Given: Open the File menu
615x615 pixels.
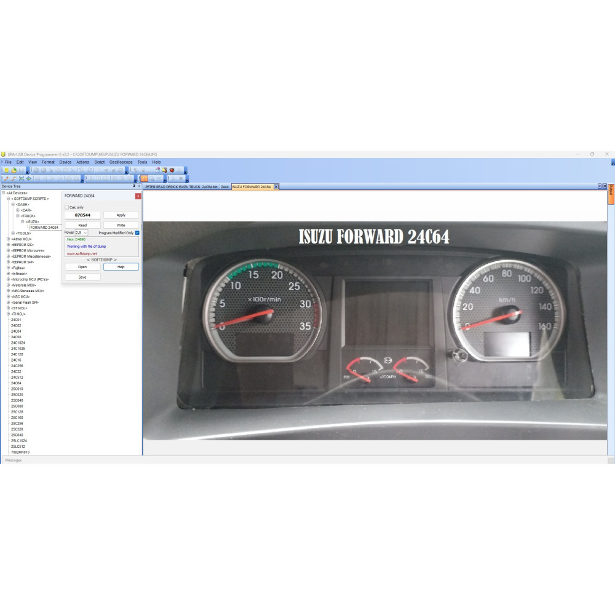Looking at the screenshot, I should click(x=8, y=162).
